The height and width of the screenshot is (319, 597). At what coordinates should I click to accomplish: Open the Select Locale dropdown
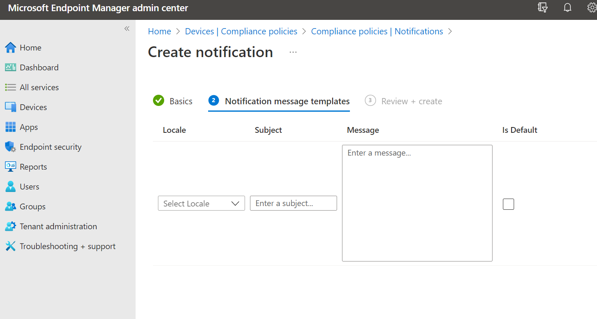tap(201, 203)
